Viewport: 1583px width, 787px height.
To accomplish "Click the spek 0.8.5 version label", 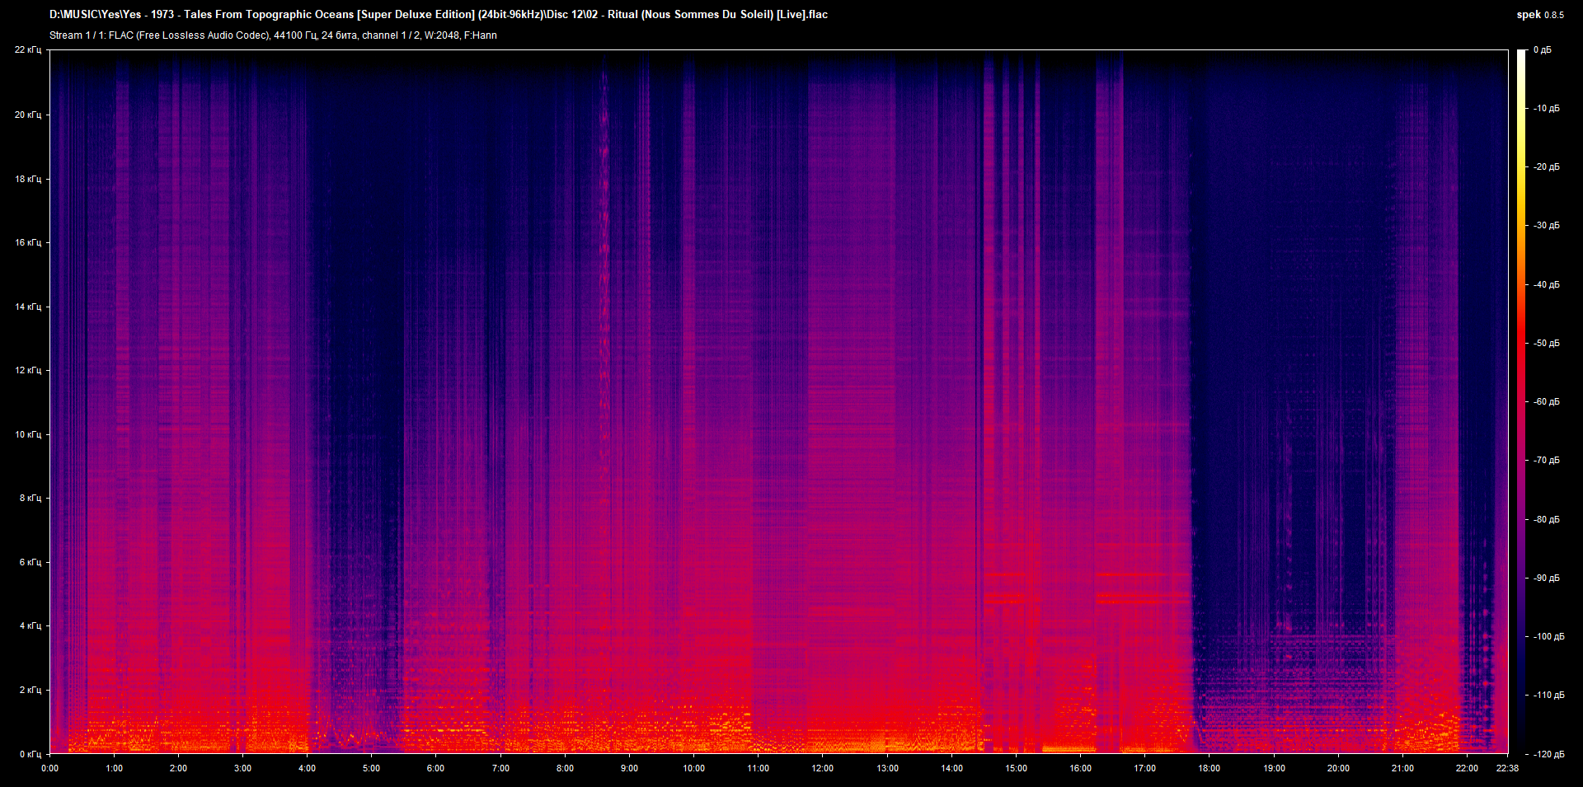I will pyautogui.click(x=1540, y=15).
